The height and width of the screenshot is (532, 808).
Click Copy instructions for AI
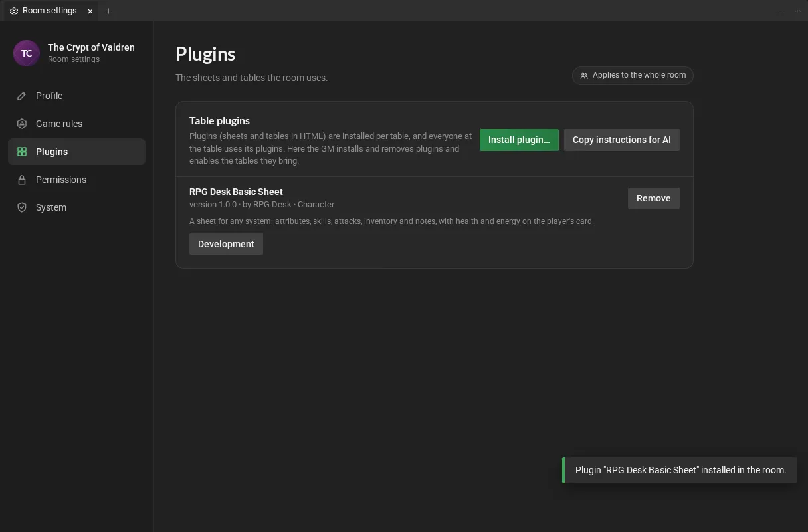pyautogui.click(x=621, y=140)
